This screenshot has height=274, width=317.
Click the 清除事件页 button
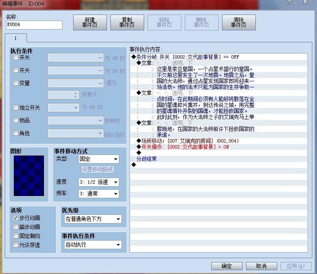click(x=239, y=22)
